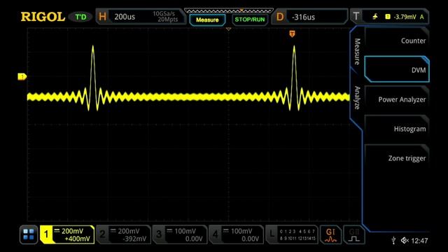The height and width of the screenshot is (252, 448).
Task: Click the channel 1 ground level marker
Action: [22, 76]
